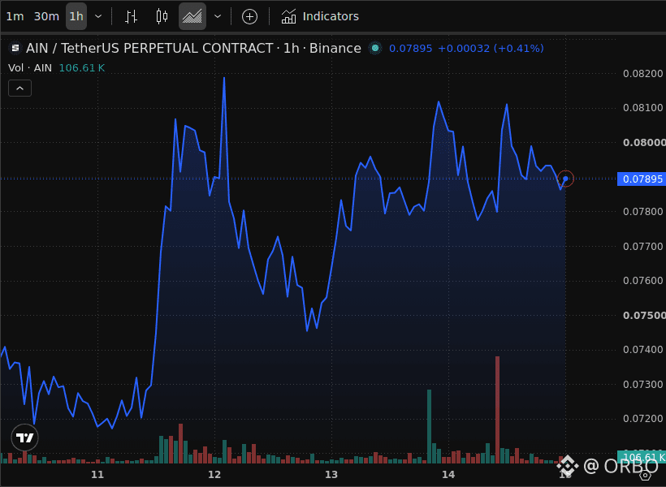Click the 106.61 K volume value in legend

(81, 68)
